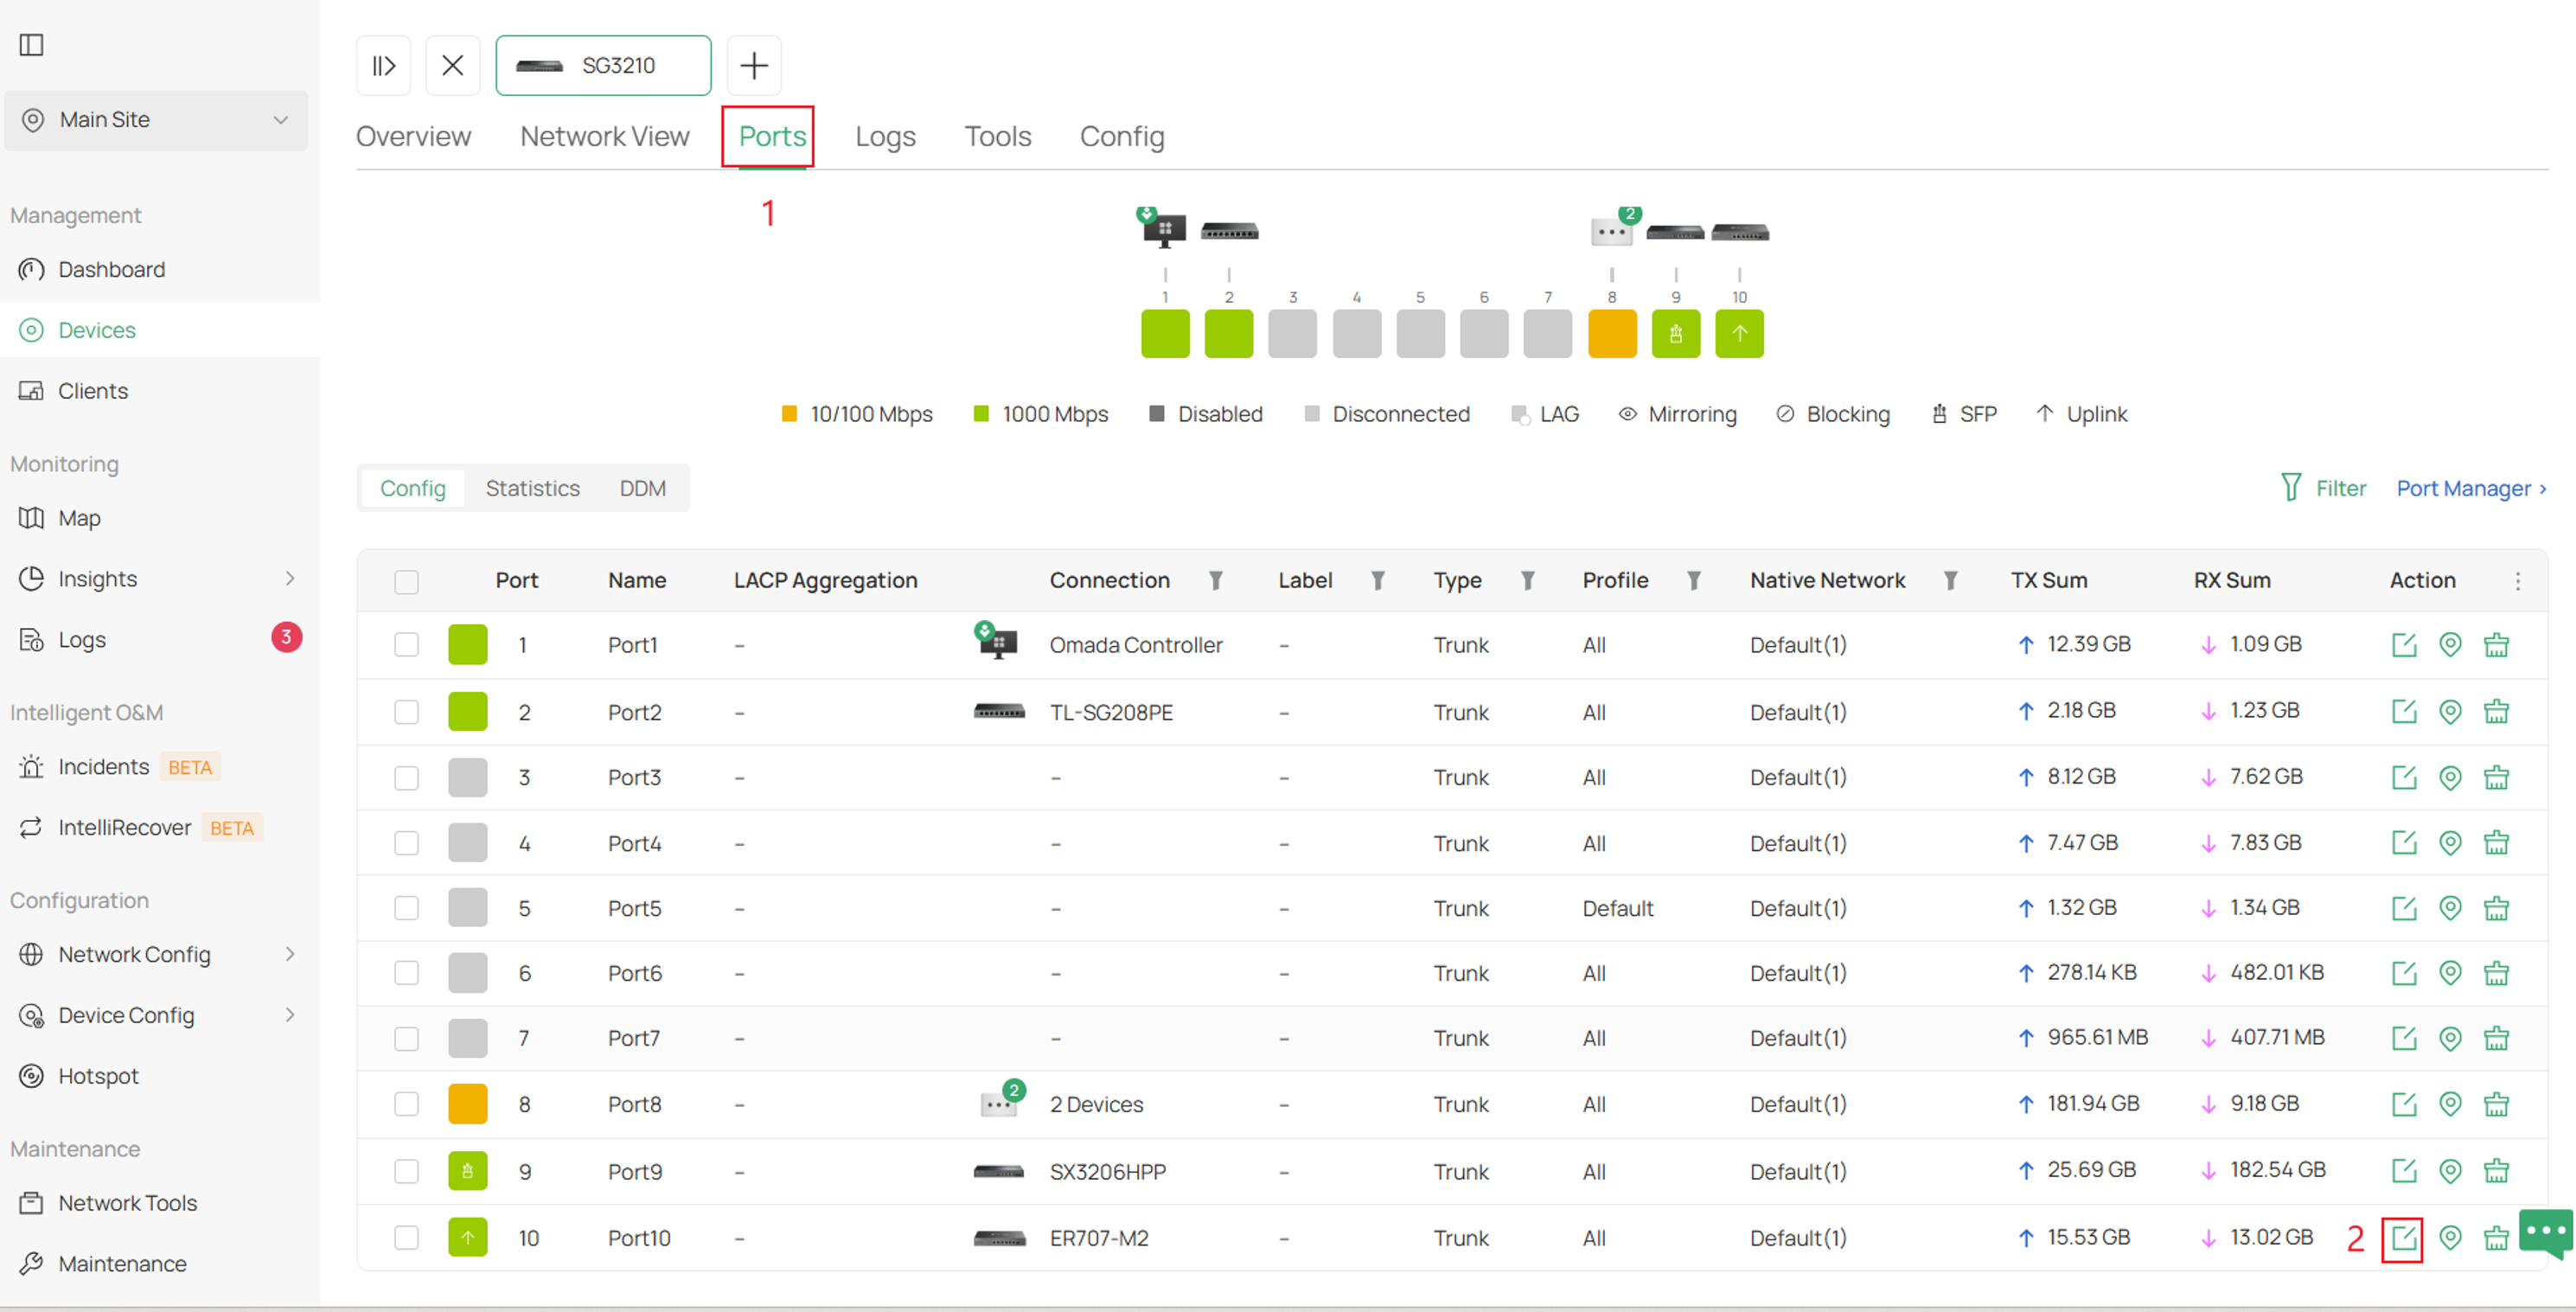Edit Port1 using its edit icon

[2404, 645]
